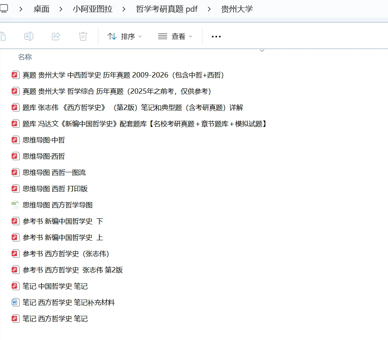The image size is (388, 340).
Task: Click the Copy icon in the toolbar
Action: [x=4, y=36]
